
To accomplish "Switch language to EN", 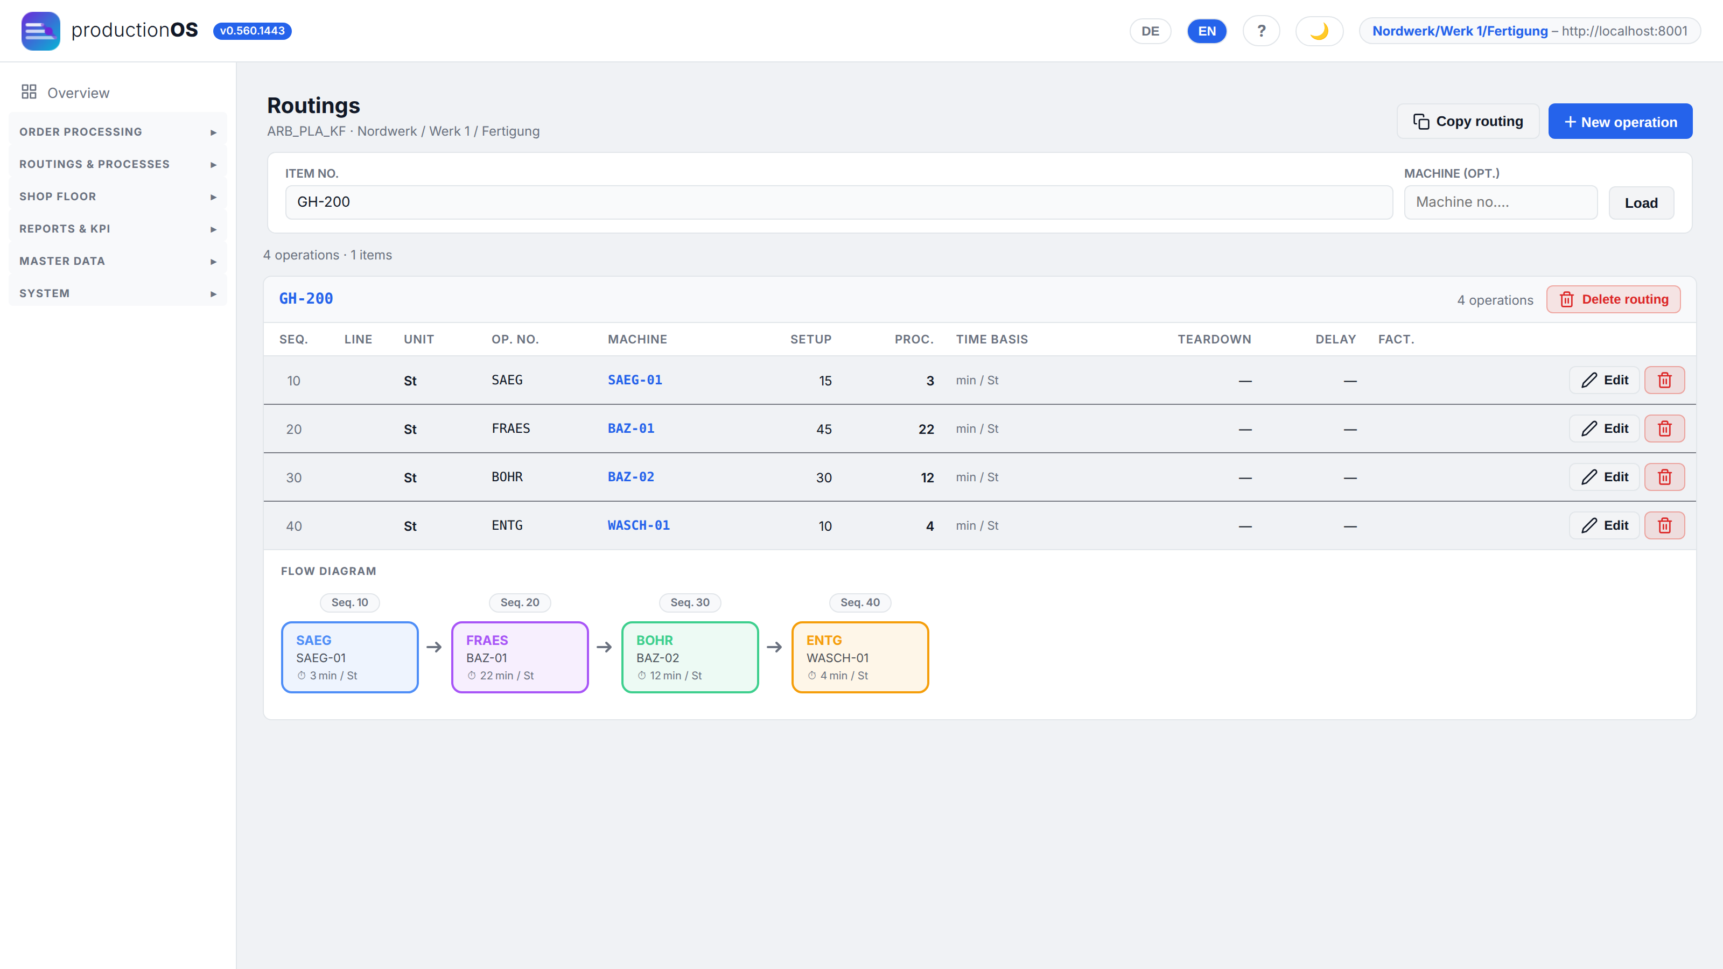I will click(1207, 31).
